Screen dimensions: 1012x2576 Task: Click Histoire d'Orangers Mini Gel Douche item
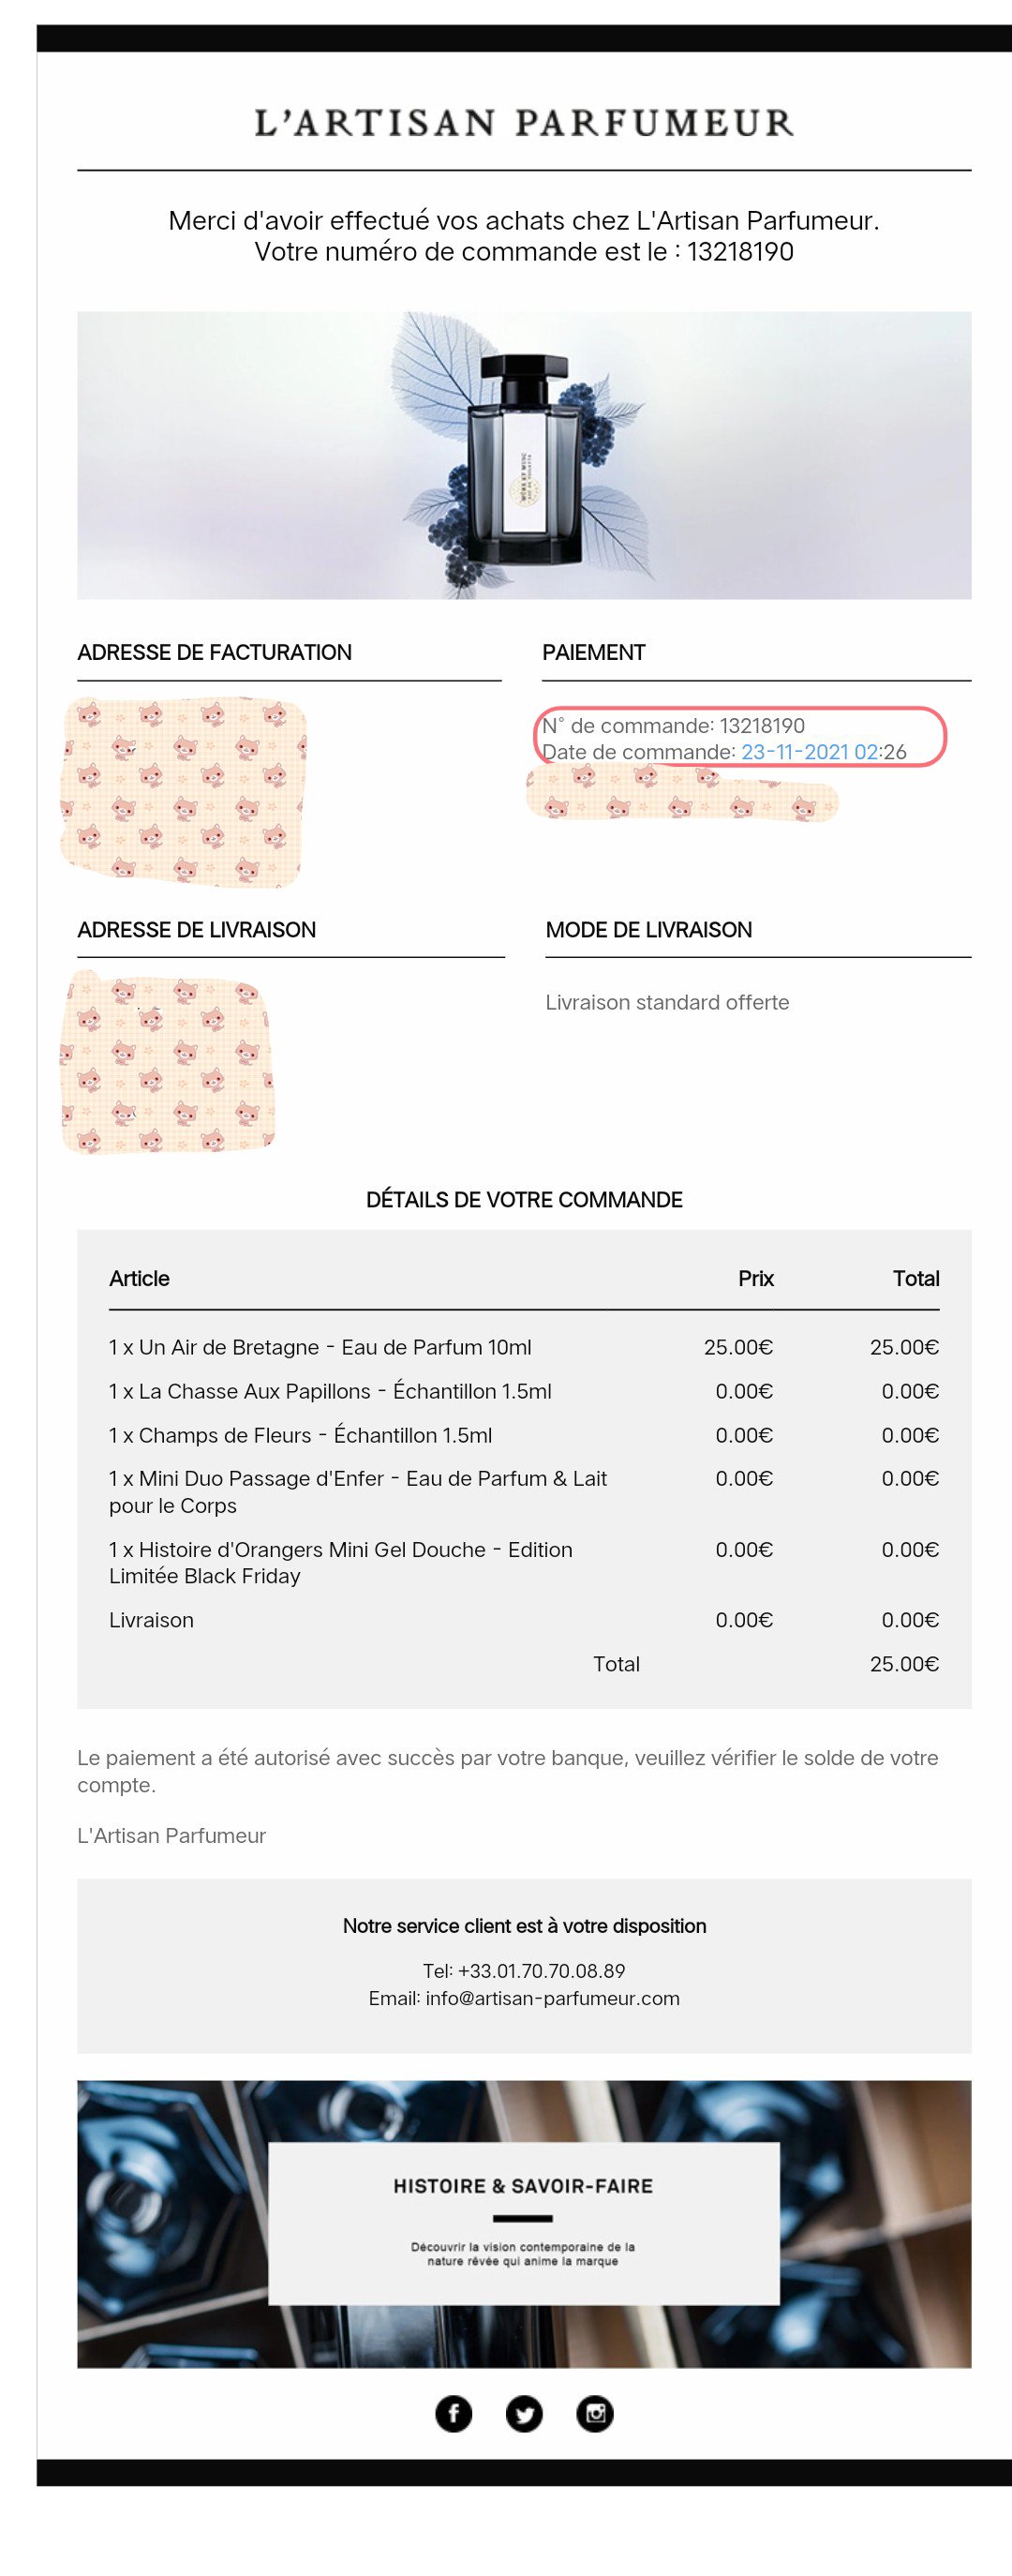click(x=341, y=1562)
